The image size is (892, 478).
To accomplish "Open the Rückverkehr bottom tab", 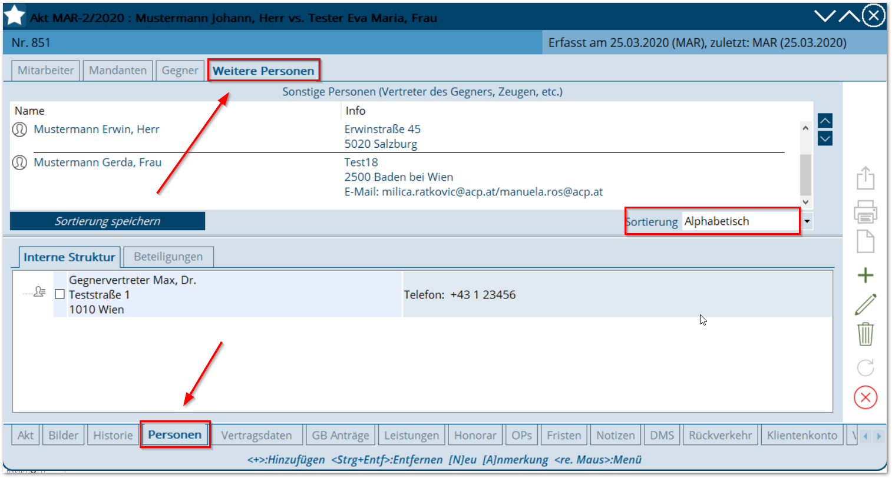I will pyautogui.click(x=721, y=436).
